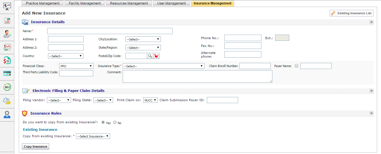Open the Insurance Type dropdown
Viewport: 381px width, 154px height.
pos(163,66)
